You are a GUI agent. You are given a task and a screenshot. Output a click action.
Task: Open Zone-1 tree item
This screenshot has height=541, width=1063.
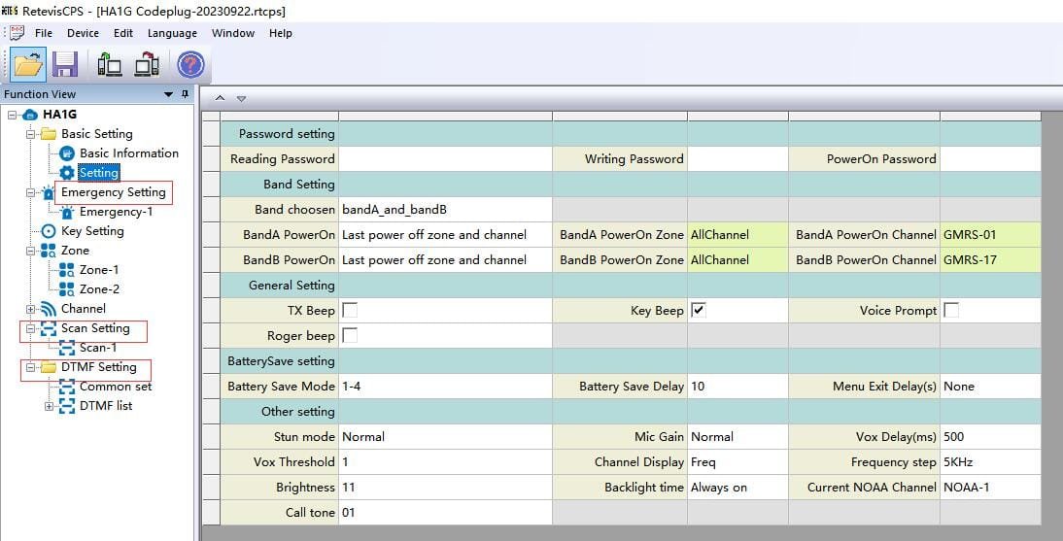point(99,270)
